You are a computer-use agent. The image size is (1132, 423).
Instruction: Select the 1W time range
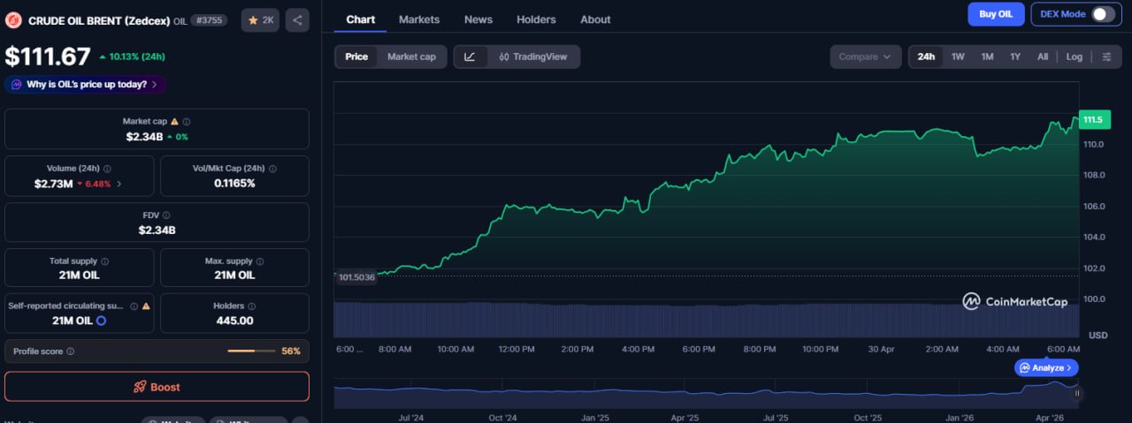point(958,57)
